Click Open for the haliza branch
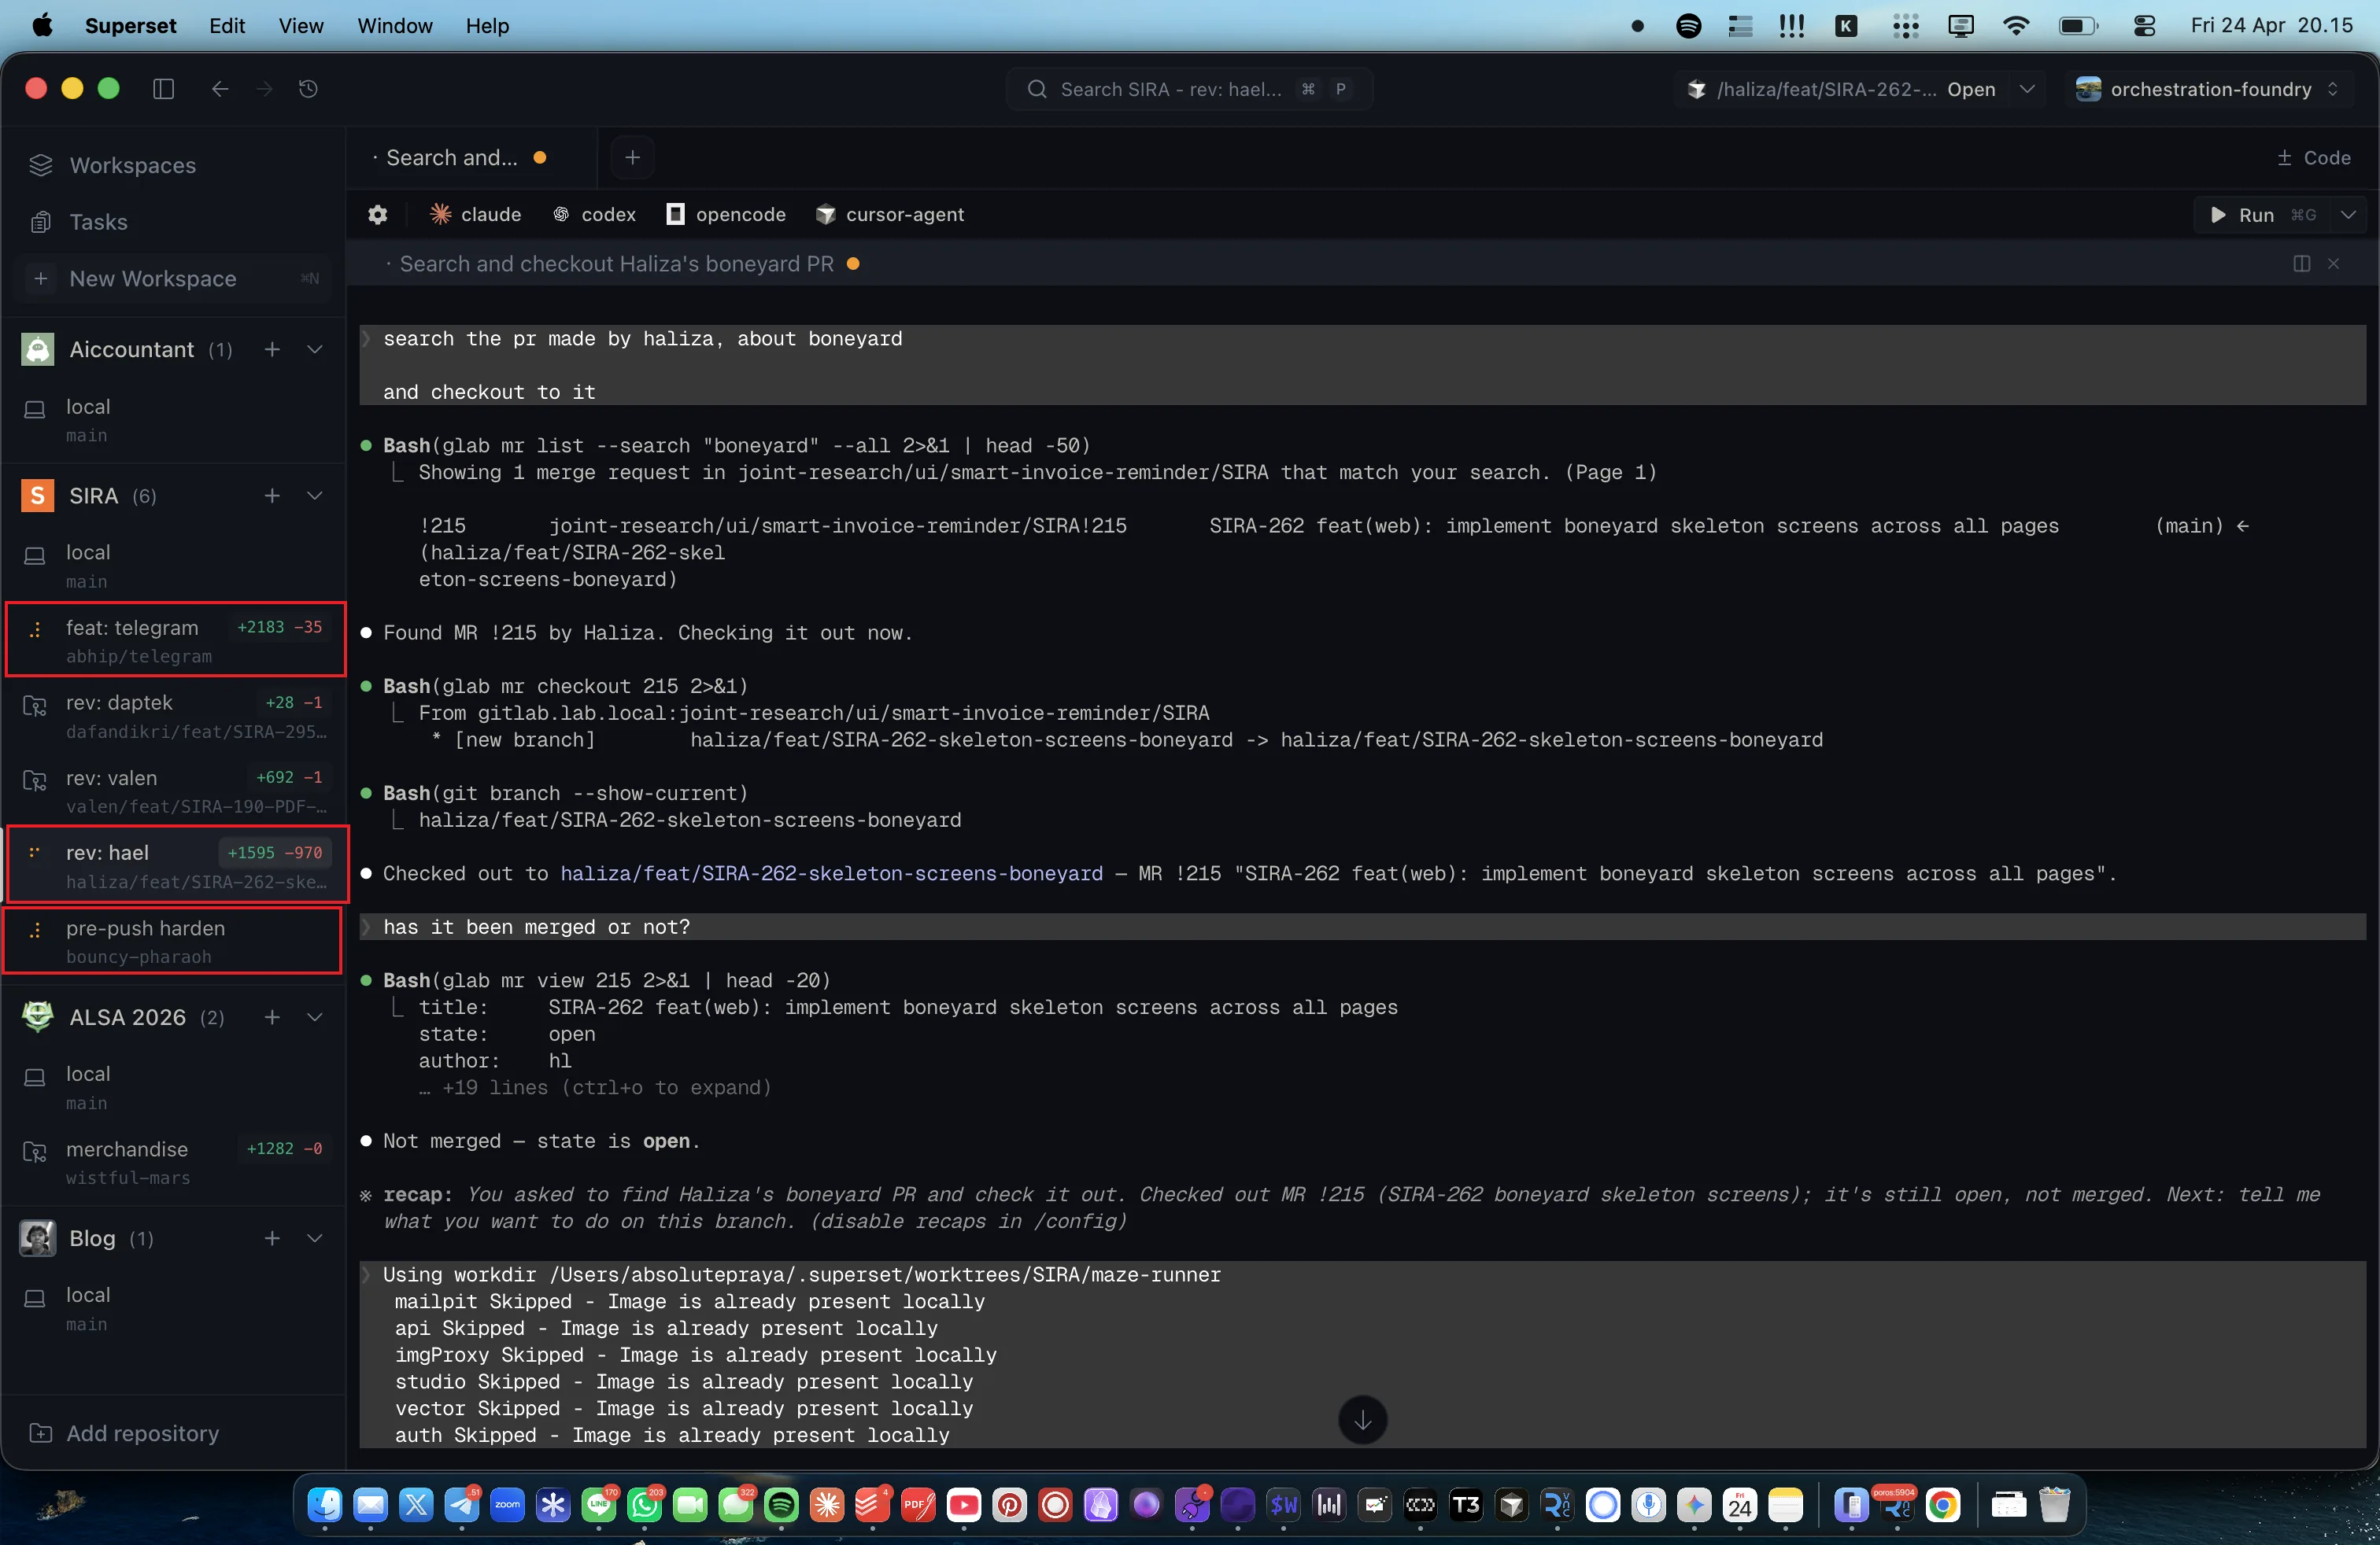The image size is (2380, 1545). point(1971,89)
